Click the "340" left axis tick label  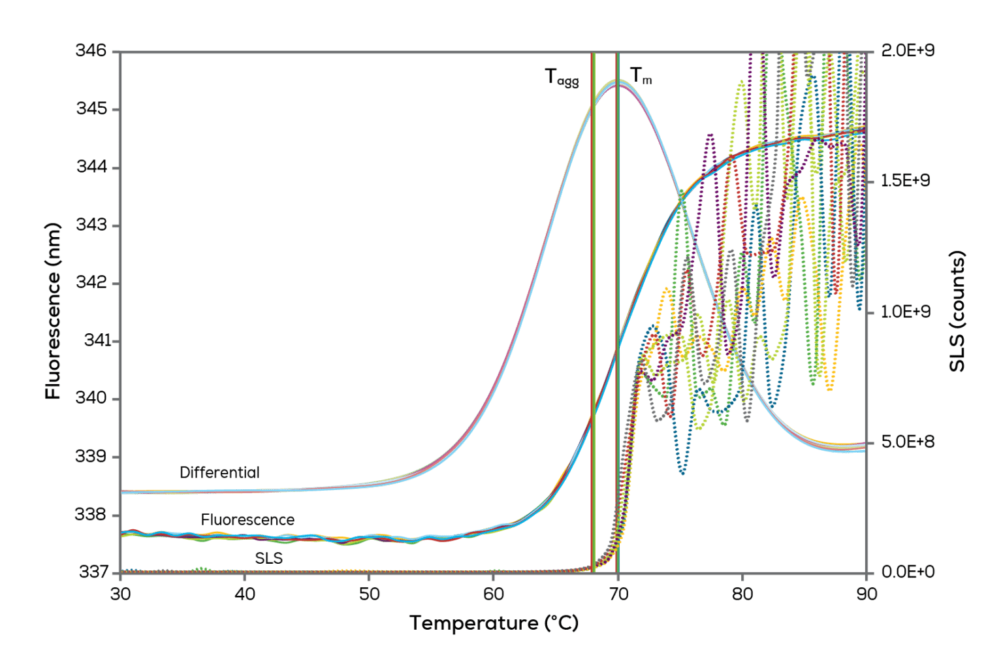[x=91, y=399]
